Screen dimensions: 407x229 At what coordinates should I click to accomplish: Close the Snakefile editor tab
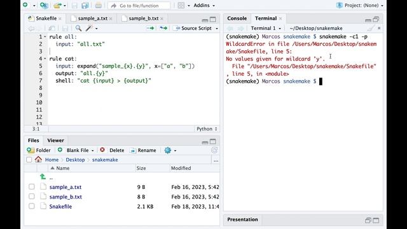[x=60, y=18]
